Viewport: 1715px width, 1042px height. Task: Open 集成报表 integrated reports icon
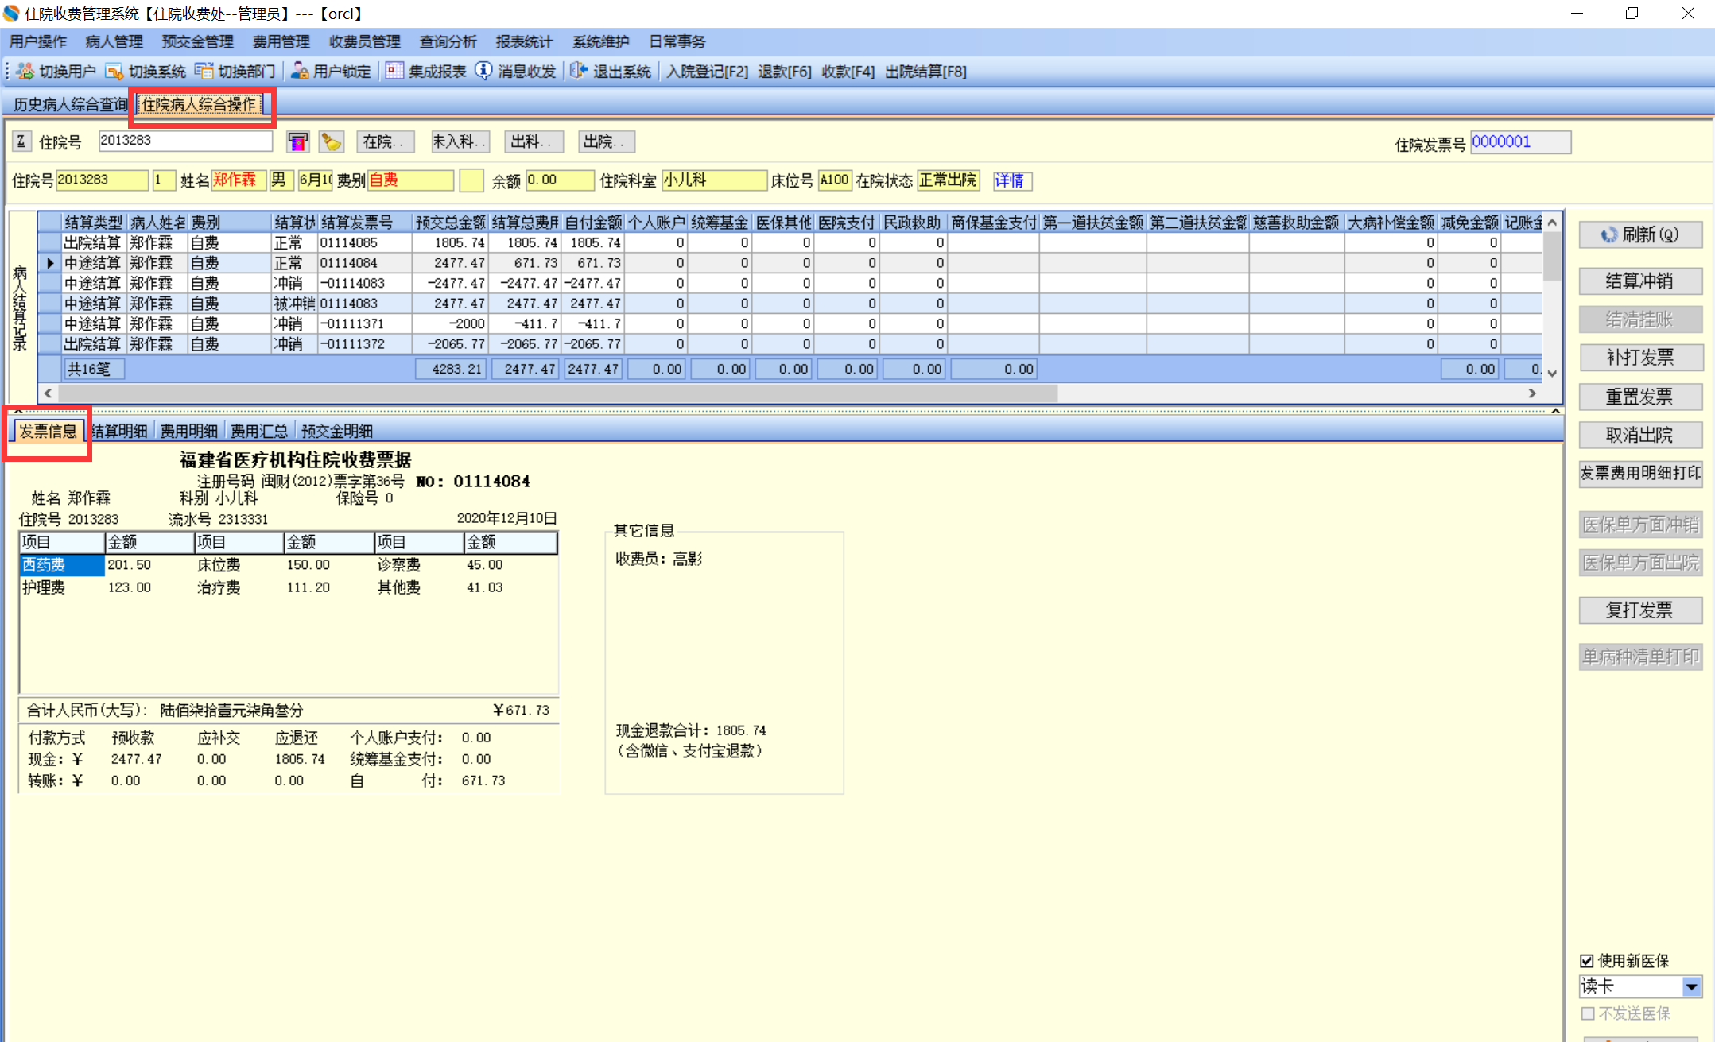394,72
